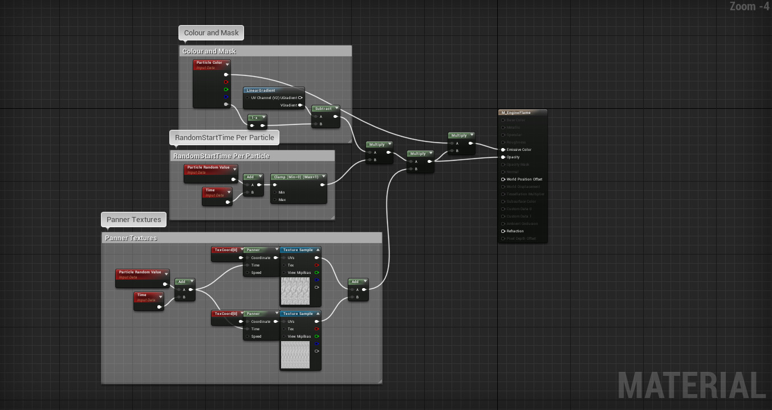The height and width of the screenshot is (410, 772).
Task: Select the Add node title in RandomStartTime group
Action: tap(250, 177)
